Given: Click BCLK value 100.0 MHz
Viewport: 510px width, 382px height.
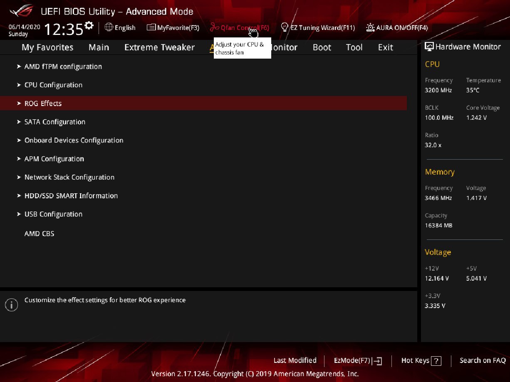Looking at the screenshot, I should tap(439, 118).
